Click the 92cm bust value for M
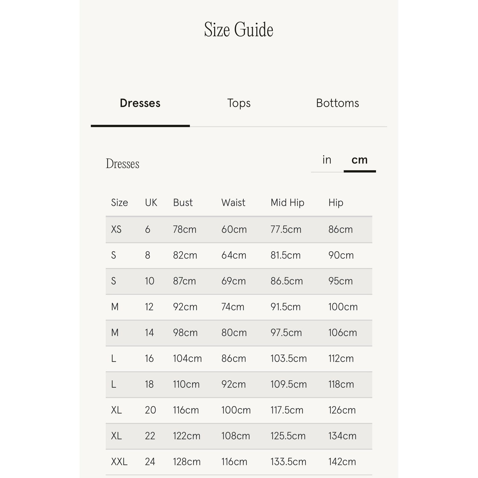 185,307
